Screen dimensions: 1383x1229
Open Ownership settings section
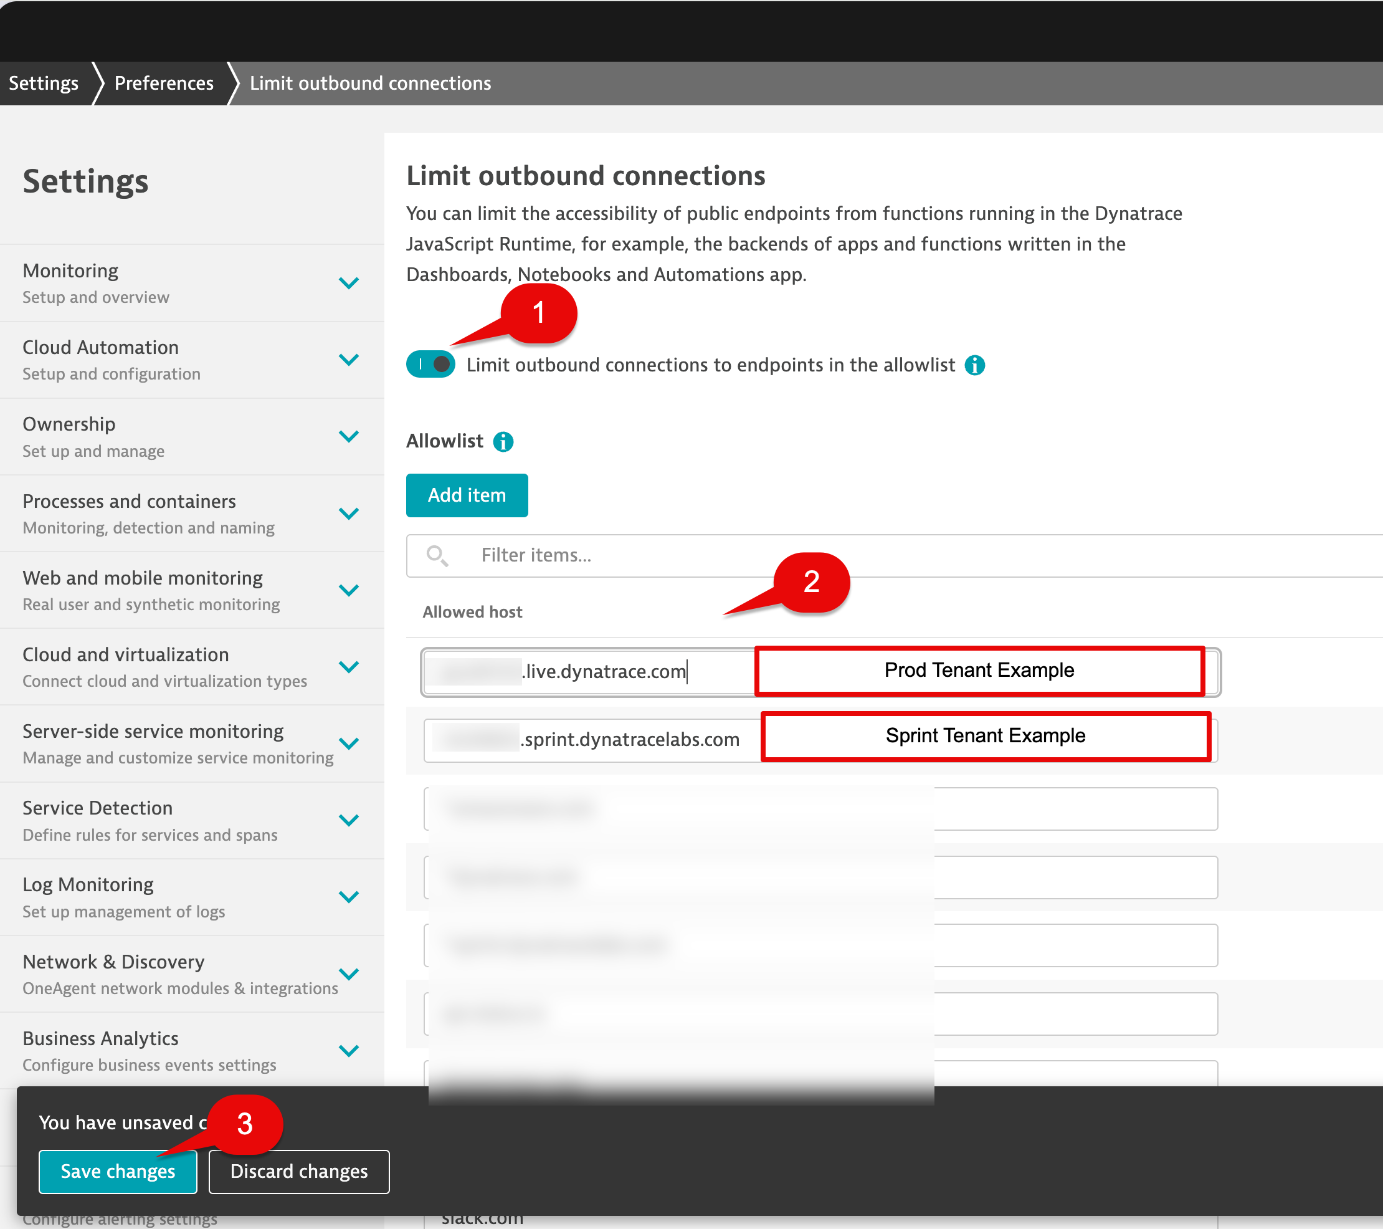click(x=192, y=436)
